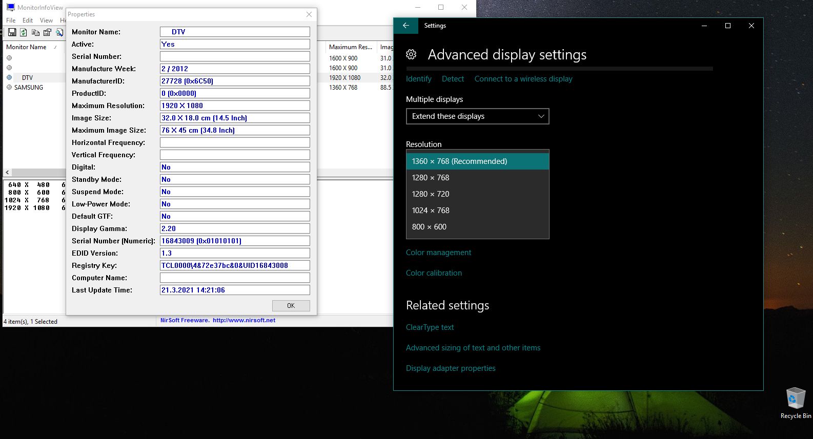
Task: Open the Edit menu
Action: coord(28,20)
